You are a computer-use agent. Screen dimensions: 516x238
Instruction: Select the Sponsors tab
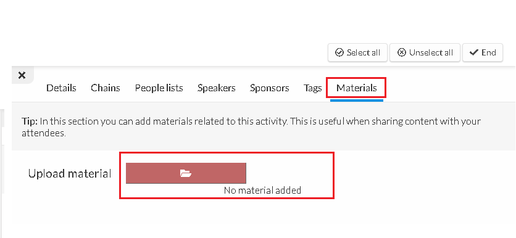269,88
